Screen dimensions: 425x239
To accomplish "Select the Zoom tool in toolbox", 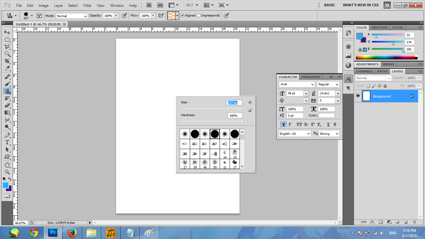I will click(7, 172).
